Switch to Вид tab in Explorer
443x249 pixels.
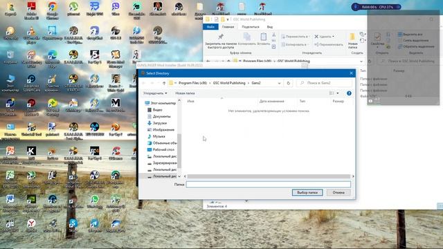point(270,27)
